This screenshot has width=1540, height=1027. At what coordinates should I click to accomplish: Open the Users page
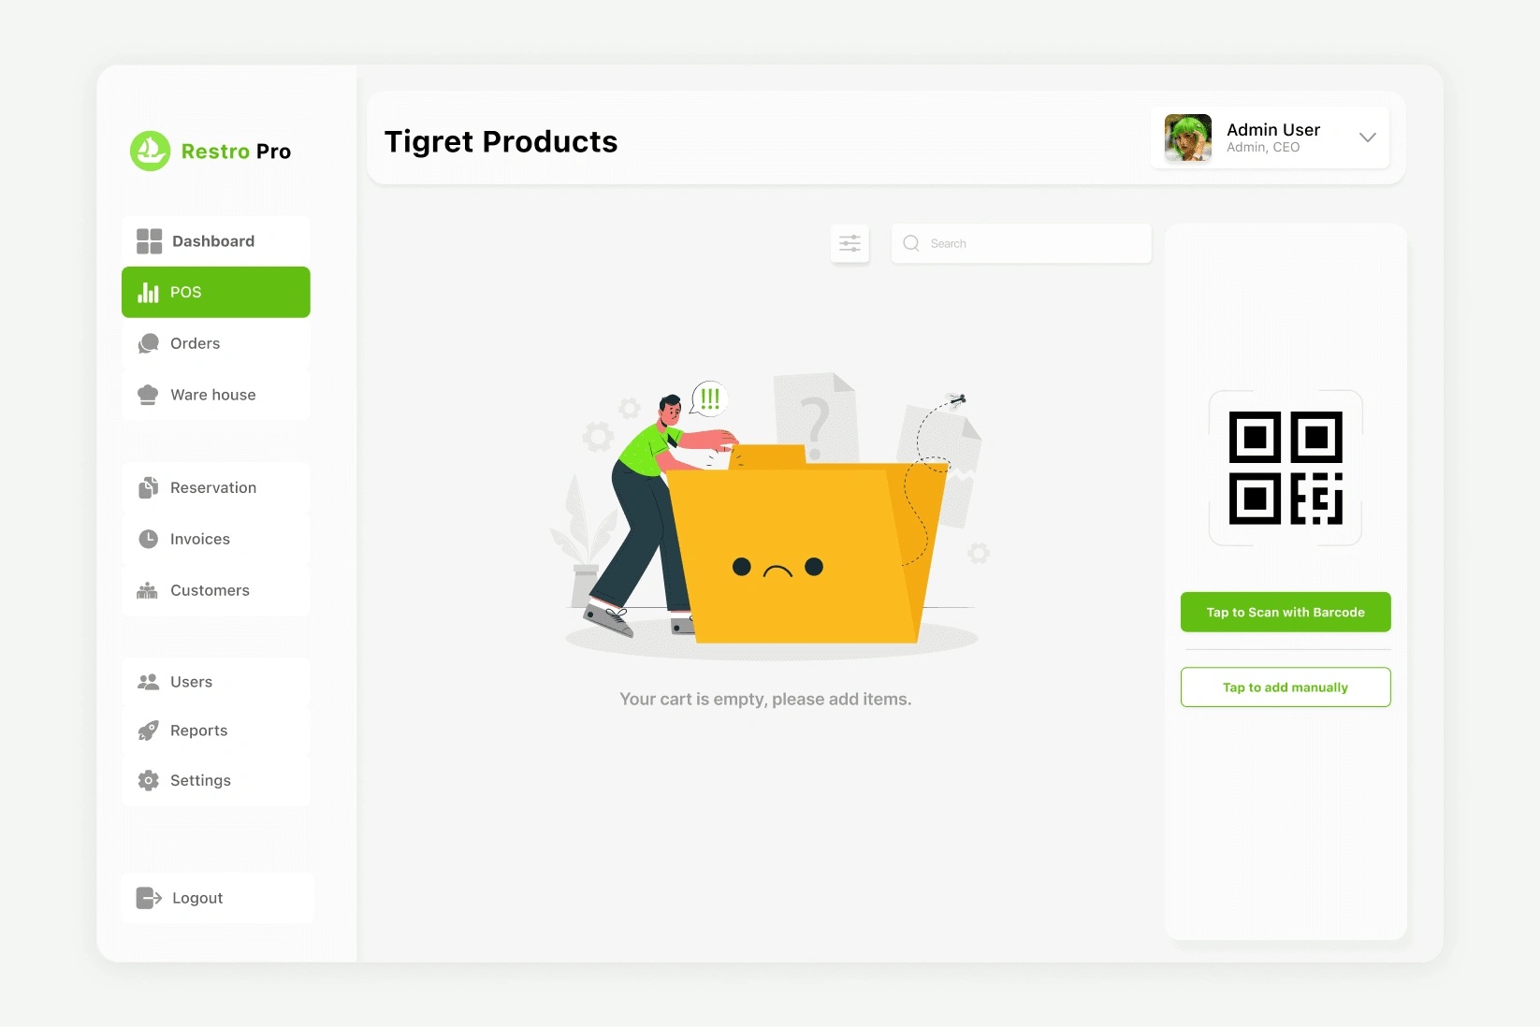(216, 682)
